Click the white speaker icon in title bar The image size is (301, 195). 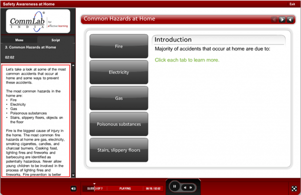290,19
